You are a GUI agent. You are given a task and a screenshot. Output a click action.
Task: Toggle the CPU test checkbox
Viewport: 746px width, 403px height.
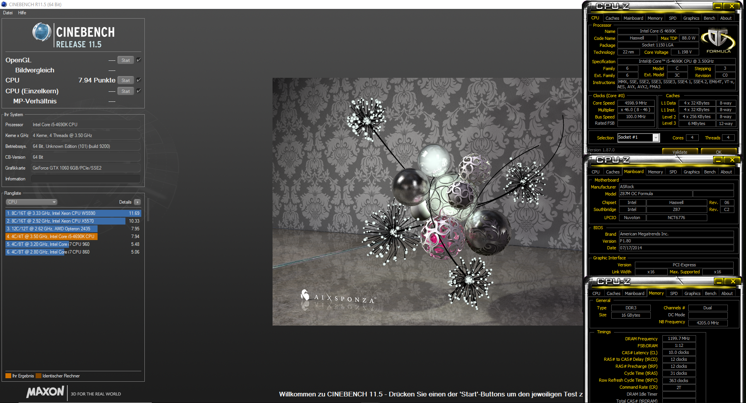[x=139, y=80]
